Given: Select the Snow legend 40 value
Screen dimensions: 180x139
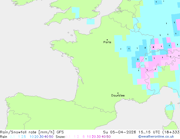Looking at the screenshot, I should pos(104,137).
